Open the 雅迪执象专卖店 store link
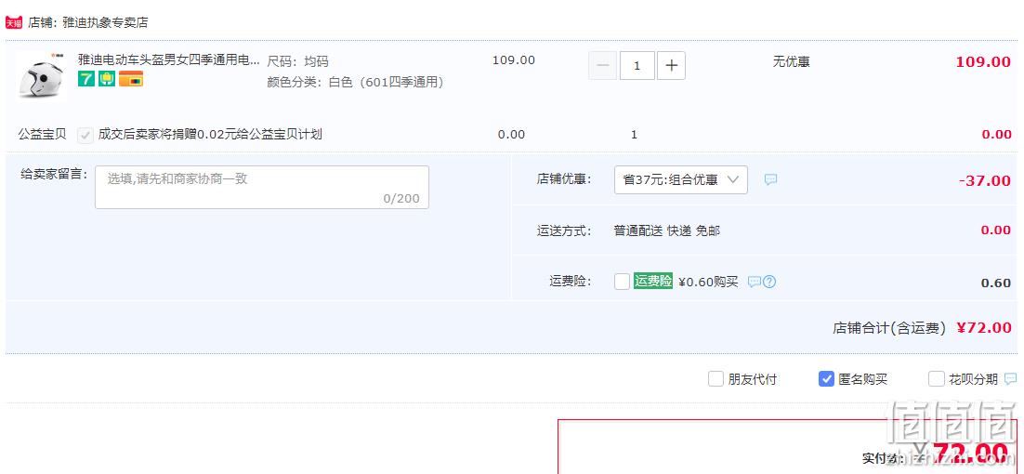 pyautogui.click(x=105, y=22)
